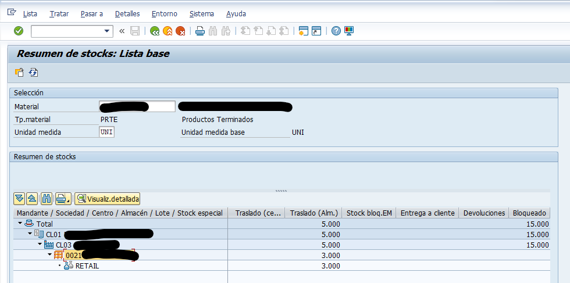
Task: Open the Entorno menu
Action: [164, 13]
